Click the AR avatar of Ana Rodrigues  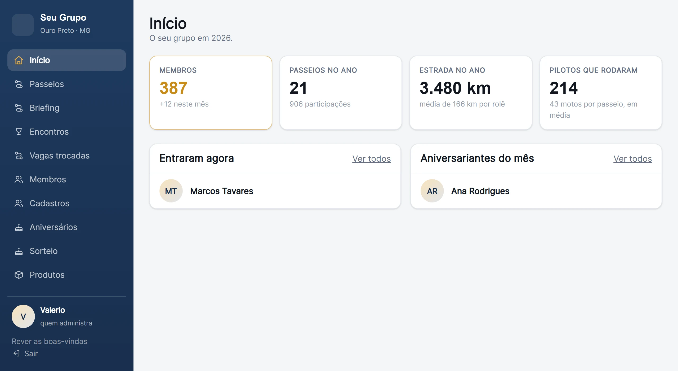[x=432, y=191]
